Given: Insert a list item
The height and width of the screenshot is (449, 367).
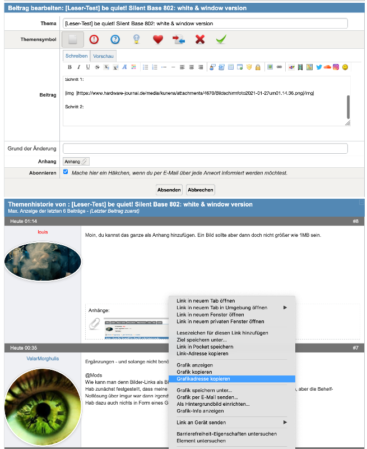Looking at the screenshot, I should click(x=164, y=67).
